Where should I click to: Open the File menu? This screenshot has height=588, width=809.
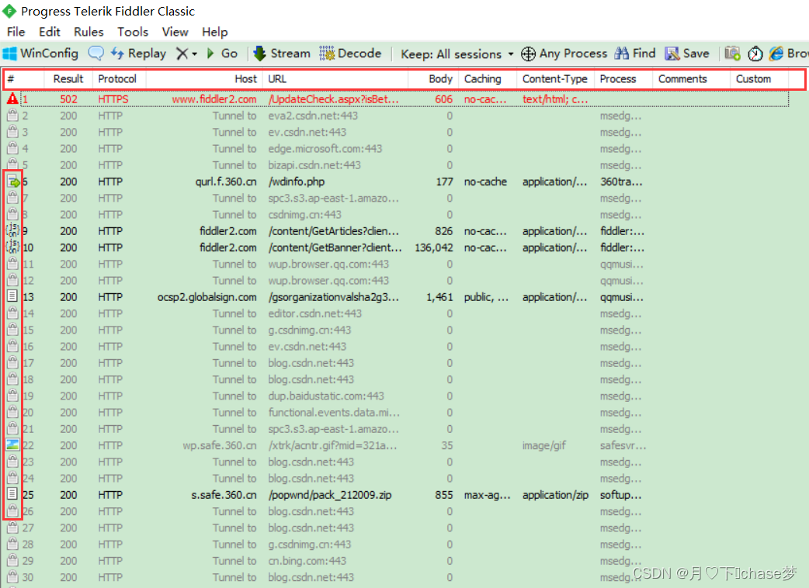pos(16,32)
